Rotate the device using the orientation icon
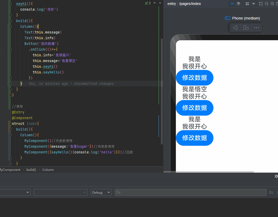 click(246, 28)
